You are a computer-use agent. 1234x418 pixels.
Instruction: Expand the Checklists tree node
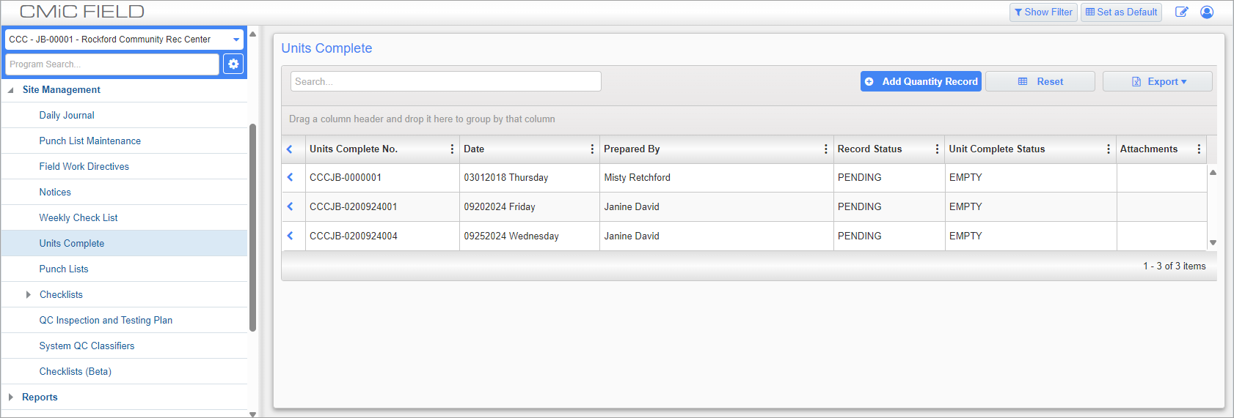[x=29, y=295]
